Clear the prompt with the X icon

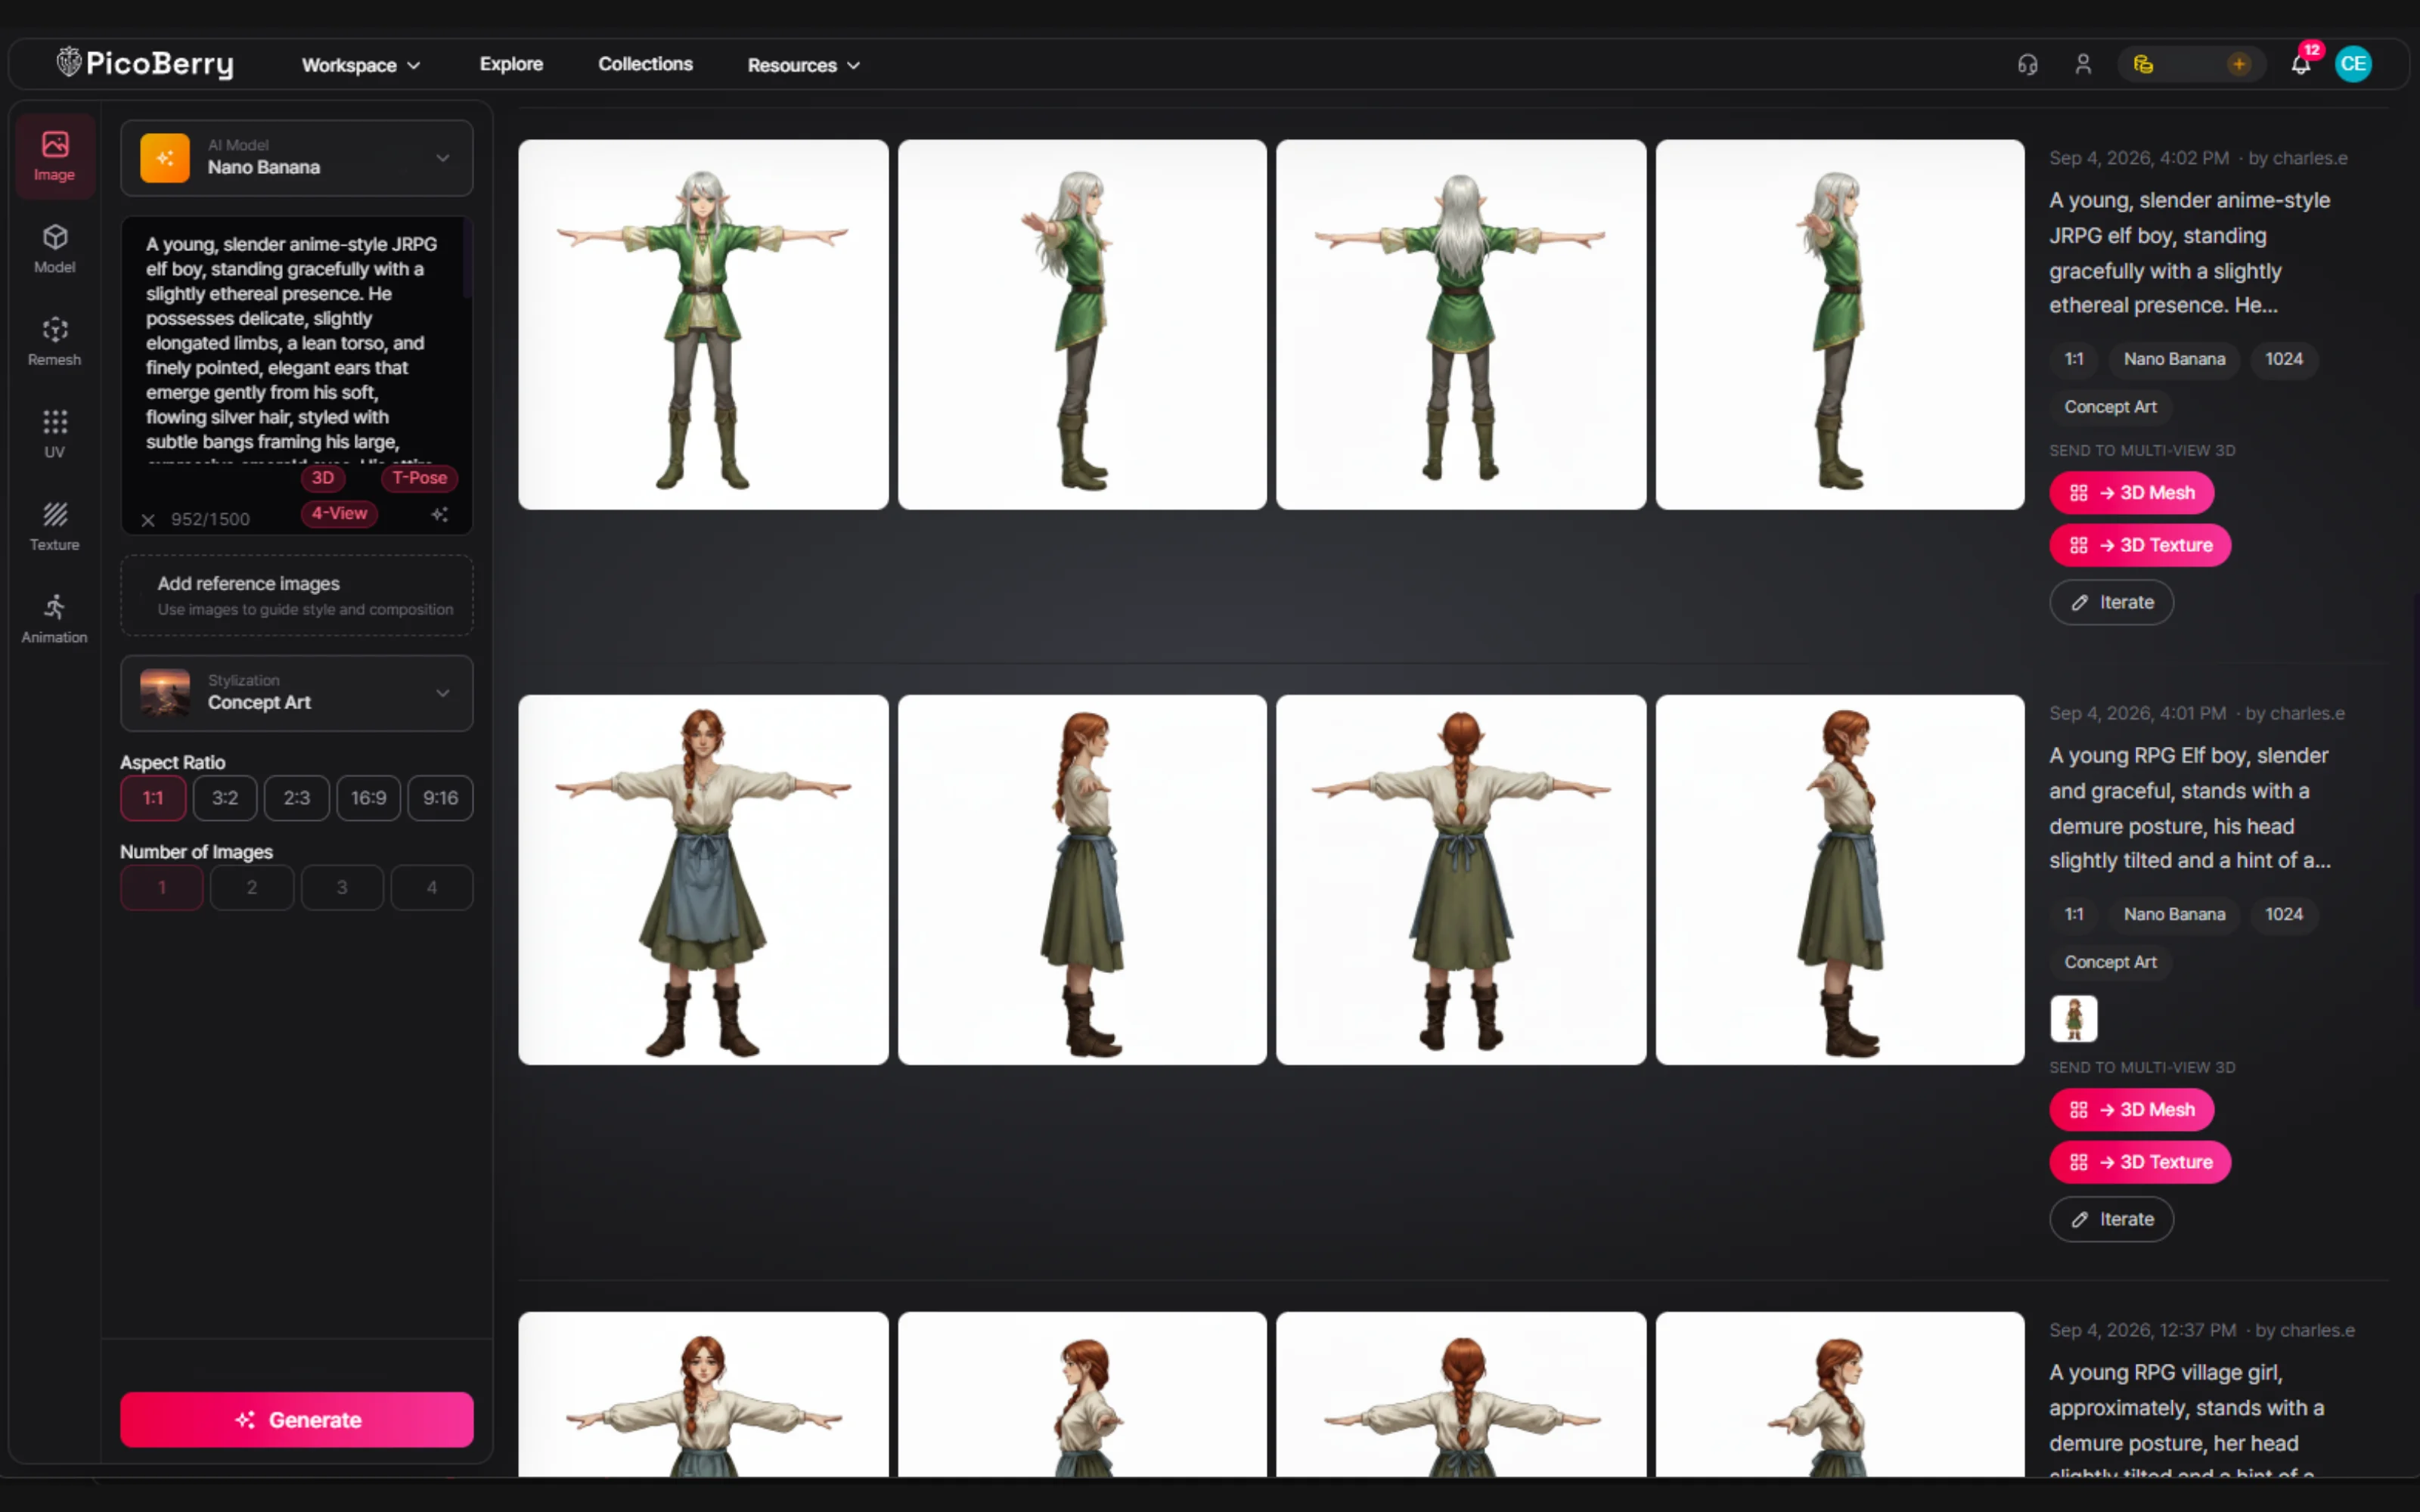[x=148, y=520]
